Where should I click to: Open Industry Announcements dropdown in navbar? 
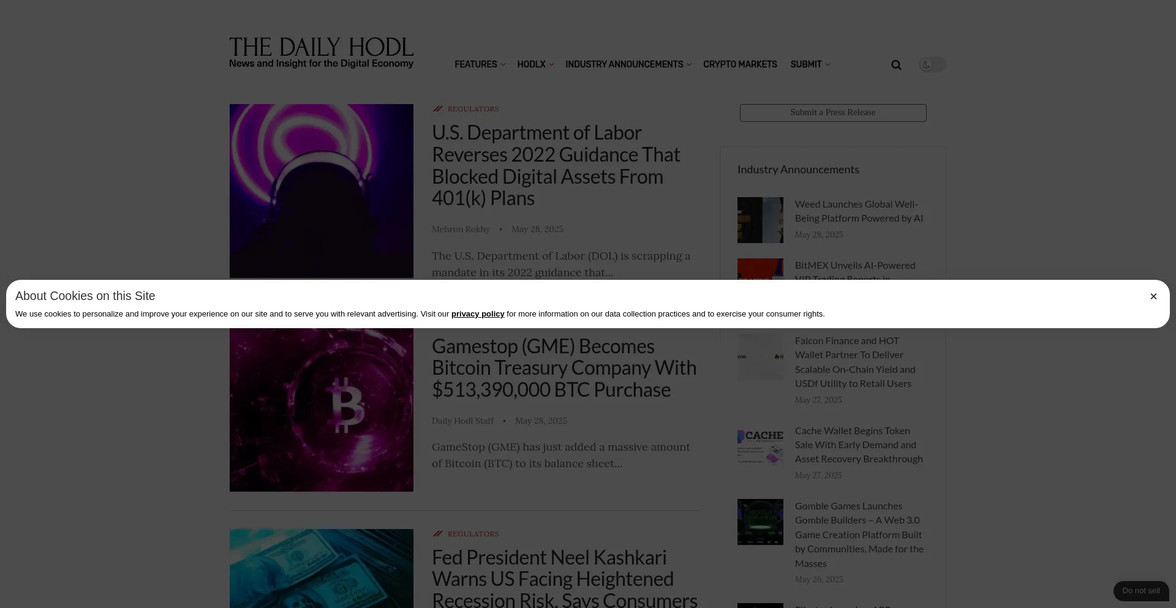coord(628,64)
